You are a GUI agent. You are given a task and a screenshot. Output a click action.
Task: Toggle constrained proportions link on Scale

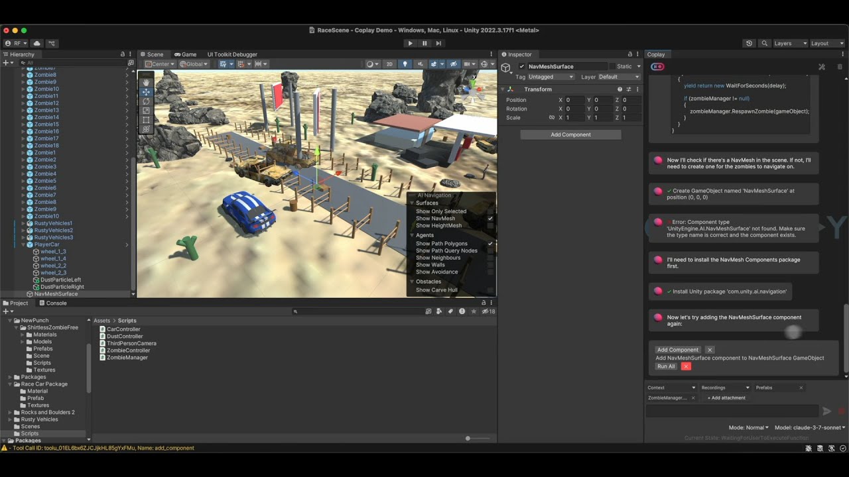point(551,117)
